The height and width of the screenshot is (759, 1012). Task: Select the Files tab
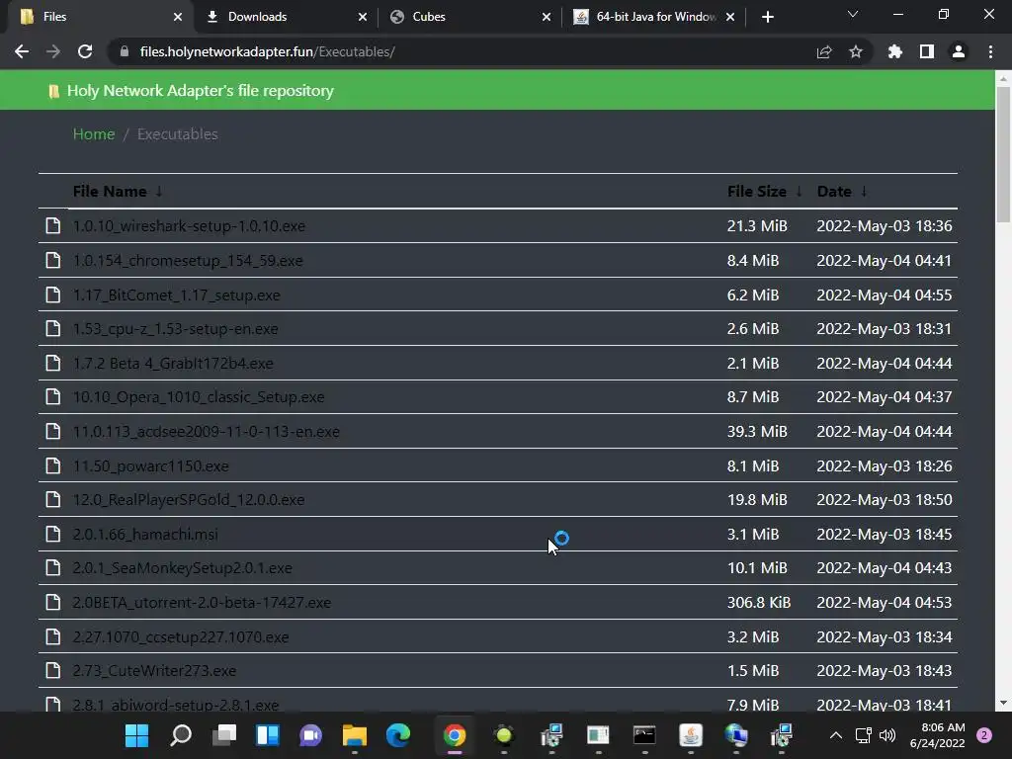coord(98,17)
